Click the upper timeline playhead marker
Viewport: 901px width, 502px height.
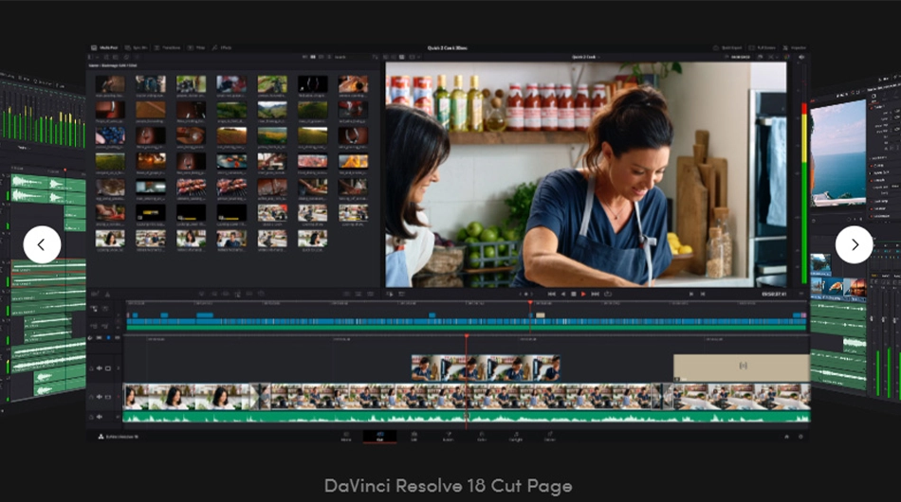point(530,302)
